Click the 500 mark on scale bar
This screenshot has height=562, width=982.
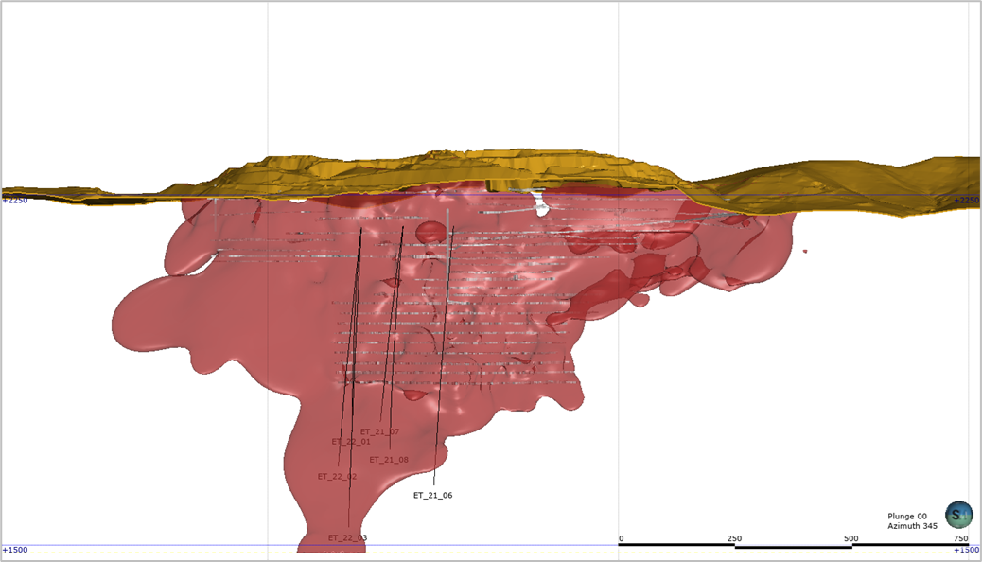pyautogui.click(x=851, y=539)
